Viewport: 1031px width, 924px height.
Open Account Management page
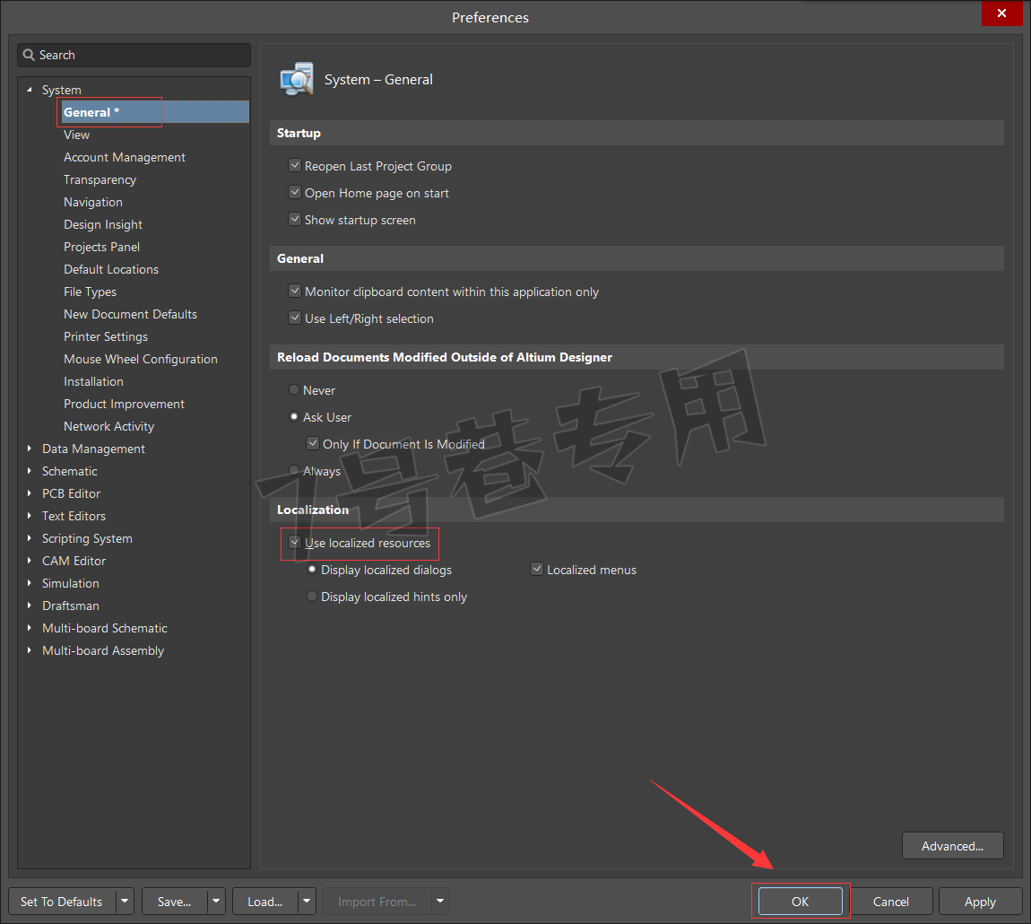125,157
